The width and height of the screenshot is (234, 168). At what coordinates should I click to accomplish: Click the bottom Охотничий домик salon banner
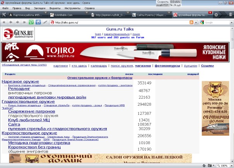tap(101, 158)
